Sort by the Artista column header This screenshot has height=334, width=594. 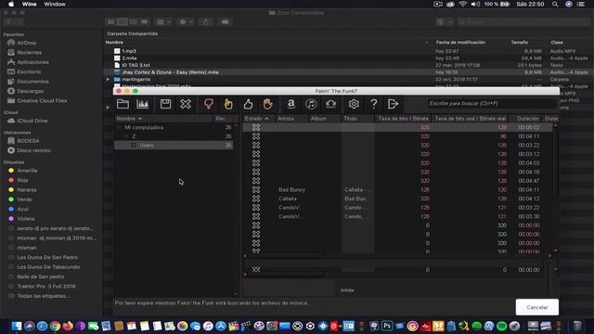(291, 119)
